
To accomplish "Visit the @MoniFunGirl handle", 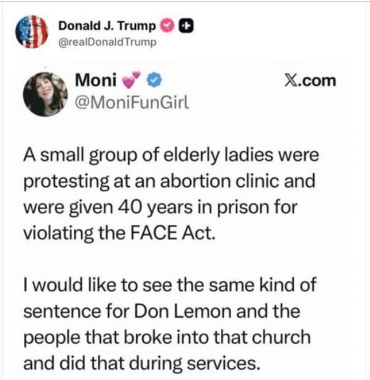I will coord(131,103).
